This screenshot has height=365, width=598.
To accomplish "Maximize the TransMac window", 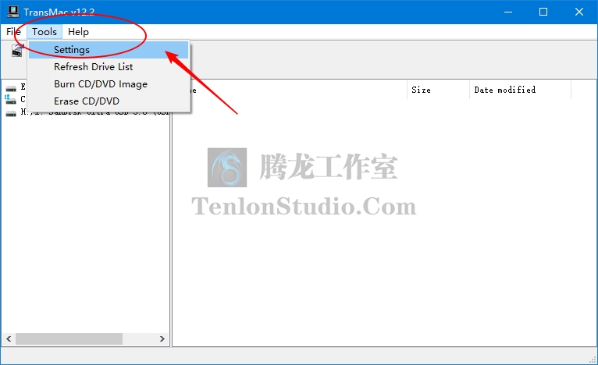I will (x=543, y=12).
